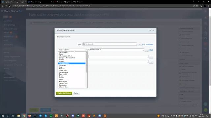Select the highlighted Odpowiedzialny option
This screenshot has width=211, height=118.
[x=72, y=63]
